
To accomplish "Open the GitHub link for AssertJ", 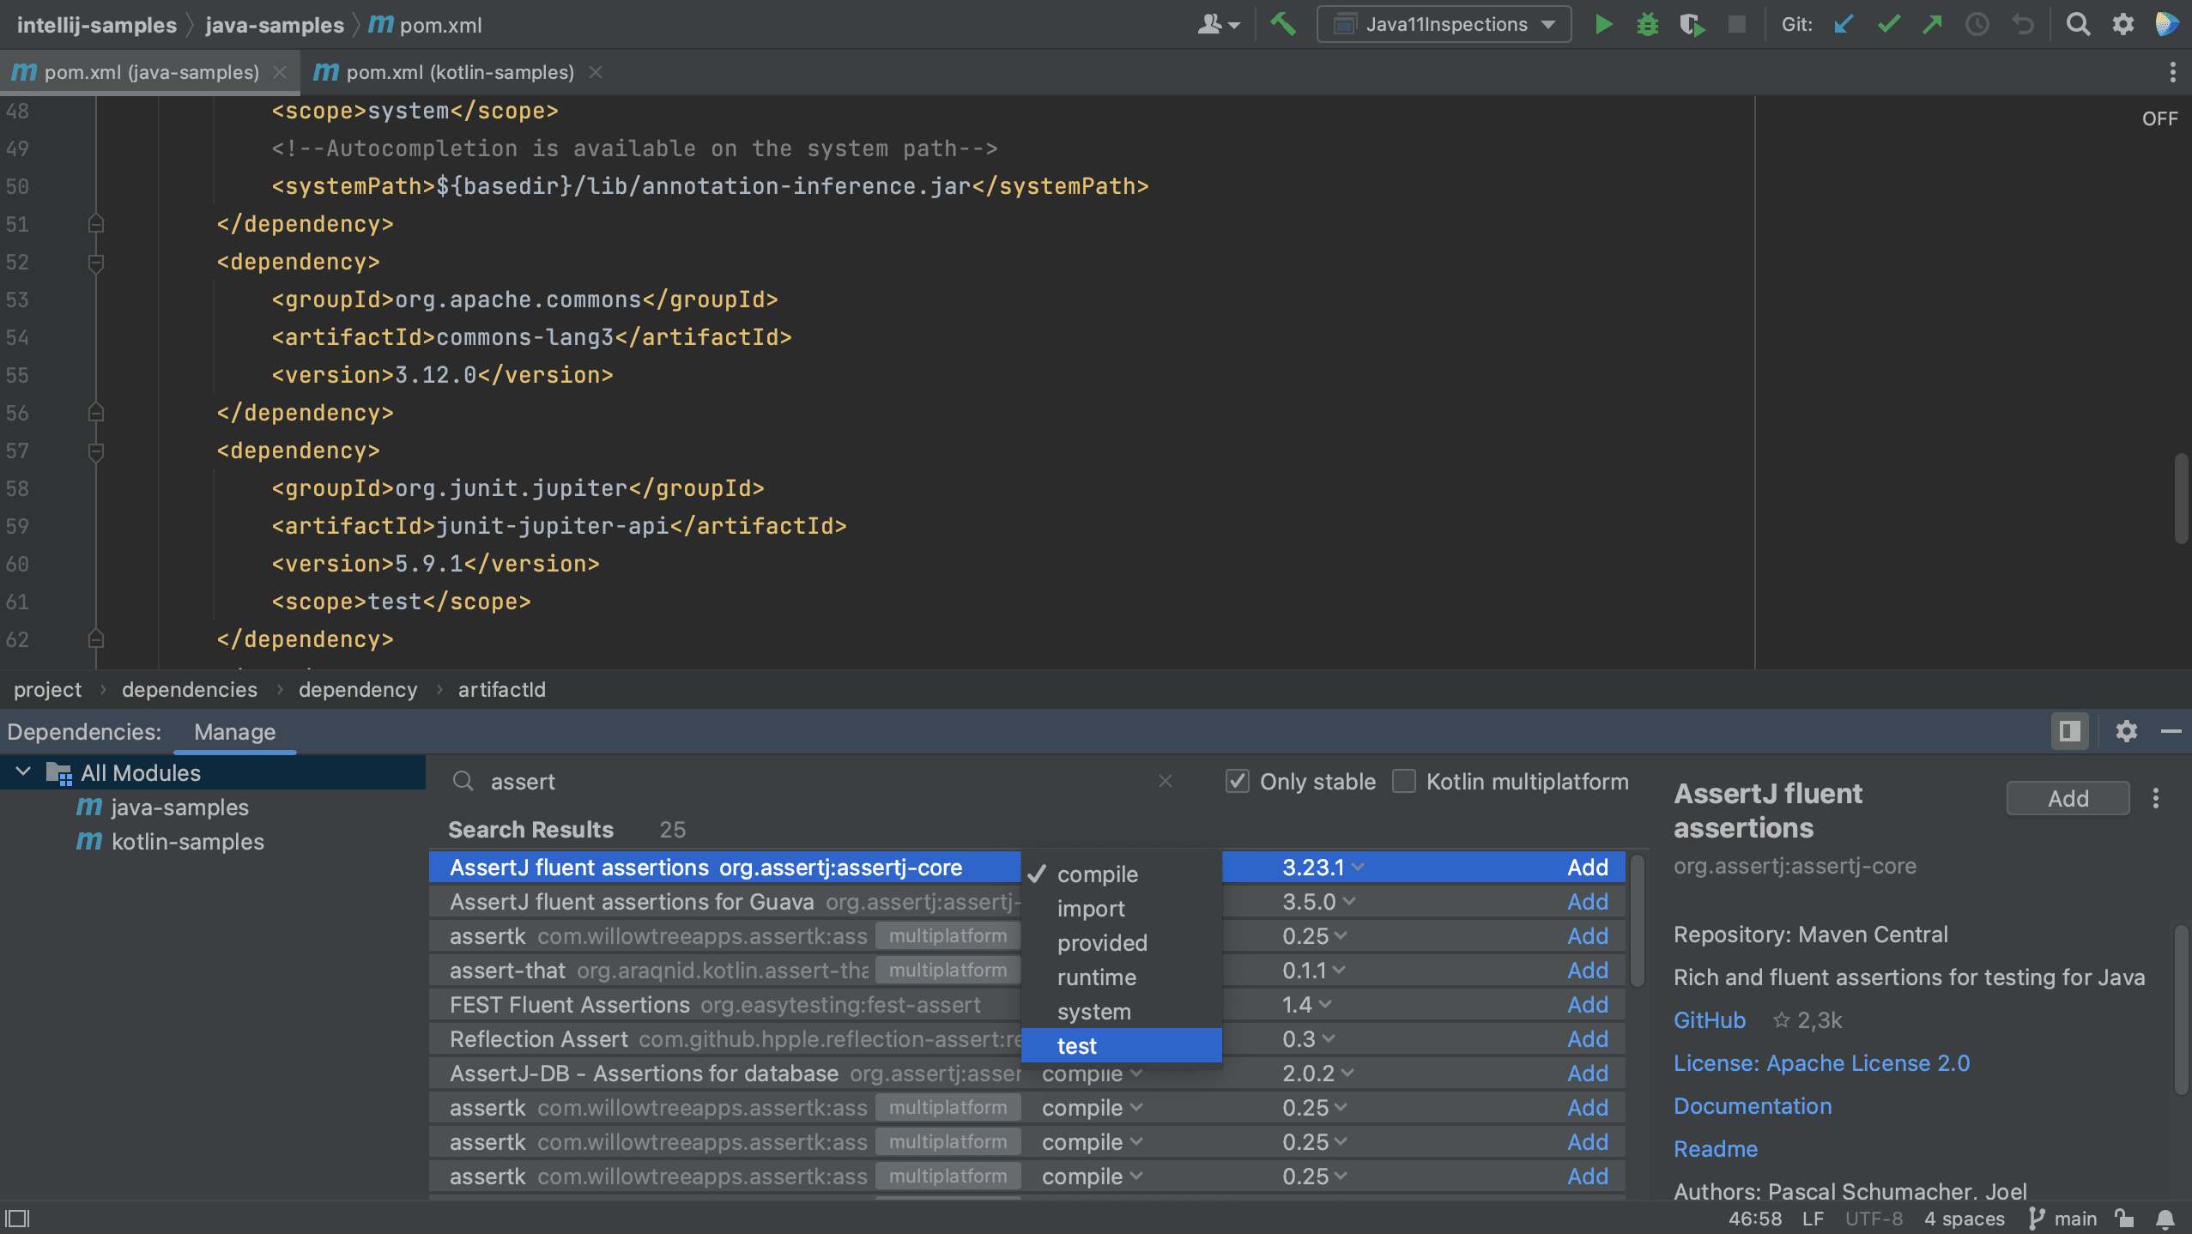I will click(1709, 1019).
